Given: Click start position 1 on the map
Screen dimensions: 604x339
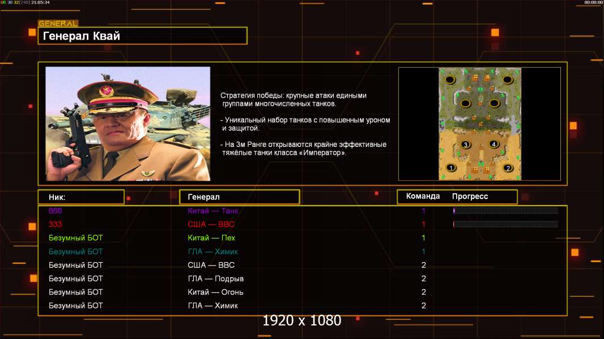Looking at the screenshot, I should (452, 168).
